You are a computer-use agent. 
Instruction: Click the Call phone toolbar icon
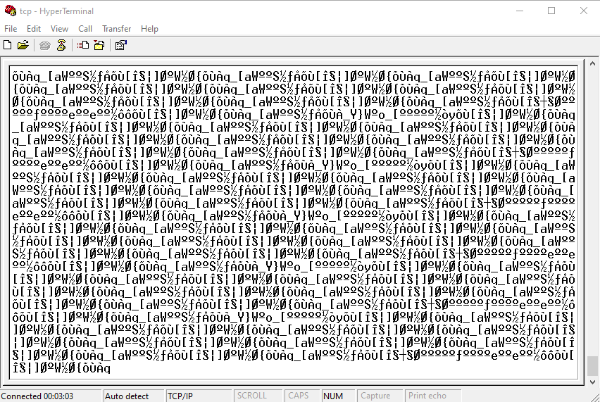pos(45,46)
